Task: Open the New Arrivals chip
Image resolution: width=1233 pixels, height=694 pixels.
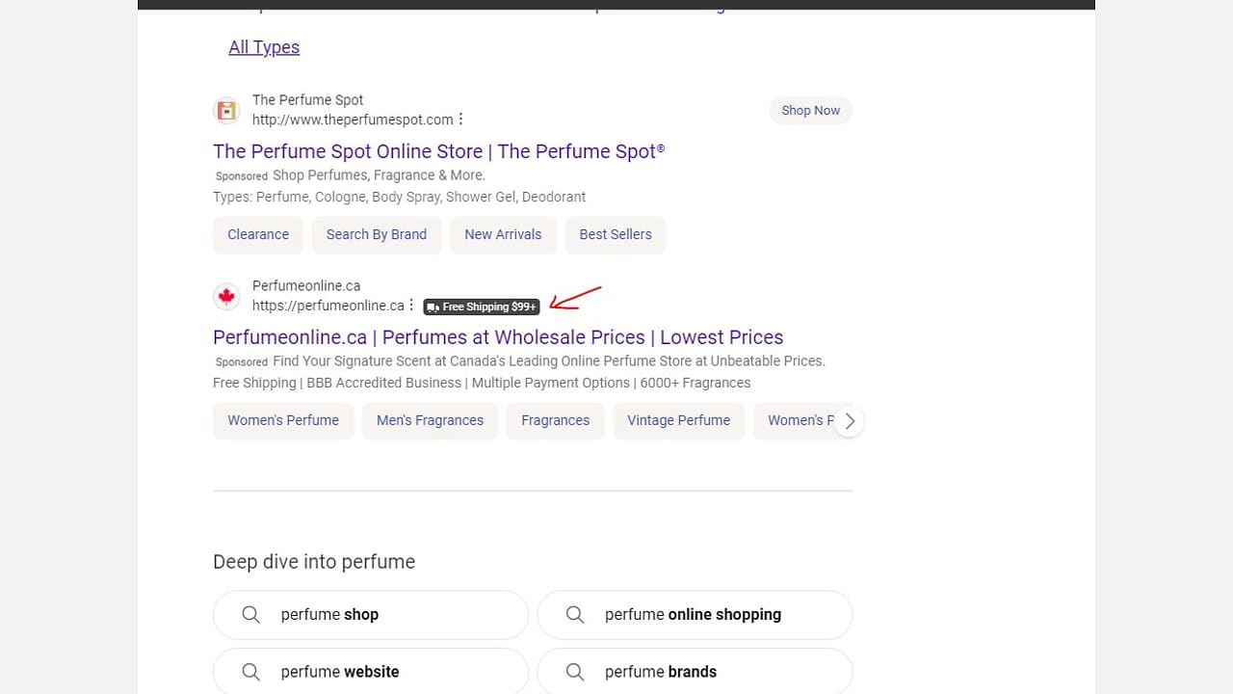Action: [x=503, y=234]
